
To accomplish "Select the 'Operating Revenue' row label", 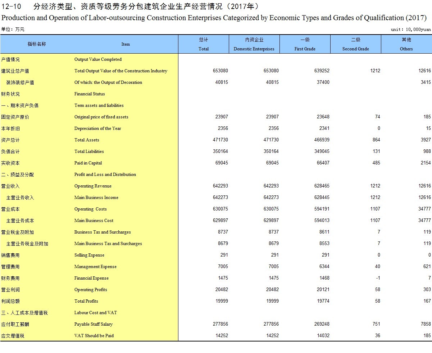I will (x=93, y=186).
